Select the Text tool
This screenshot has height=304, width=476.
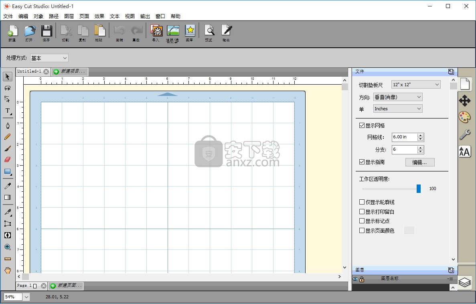(x=8, y=111)
